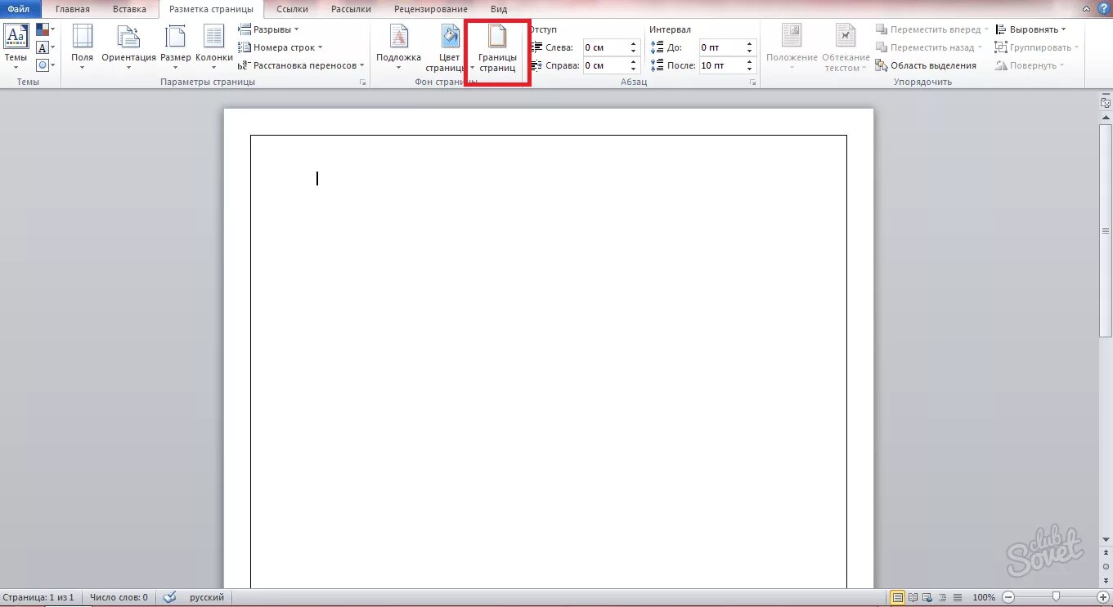Click the Слева indent field
The width and height of the screenshot is (1113, 607).
tap(605, 47)
